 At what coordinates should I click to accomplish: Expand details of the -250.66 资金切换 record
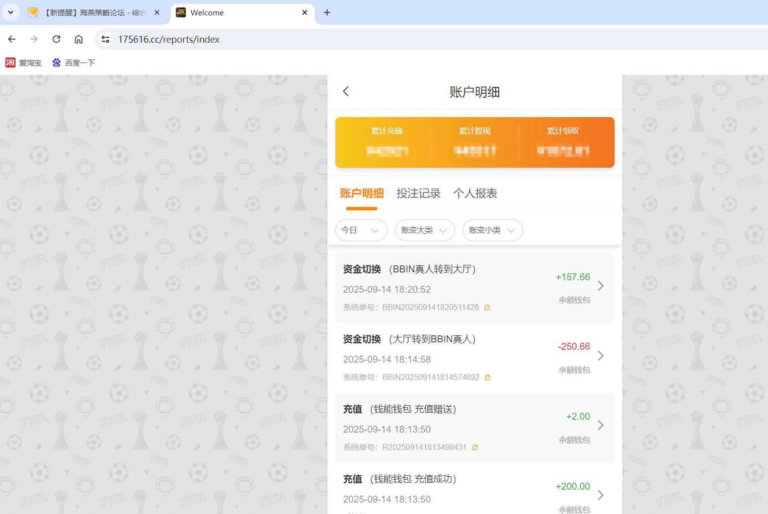601,356
